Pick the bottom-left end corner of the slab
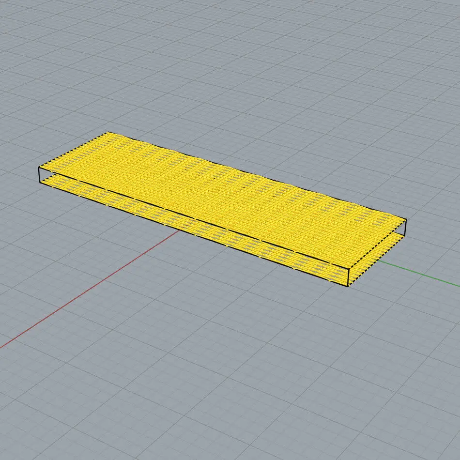The image size is (460, 460). pos(39,183)
